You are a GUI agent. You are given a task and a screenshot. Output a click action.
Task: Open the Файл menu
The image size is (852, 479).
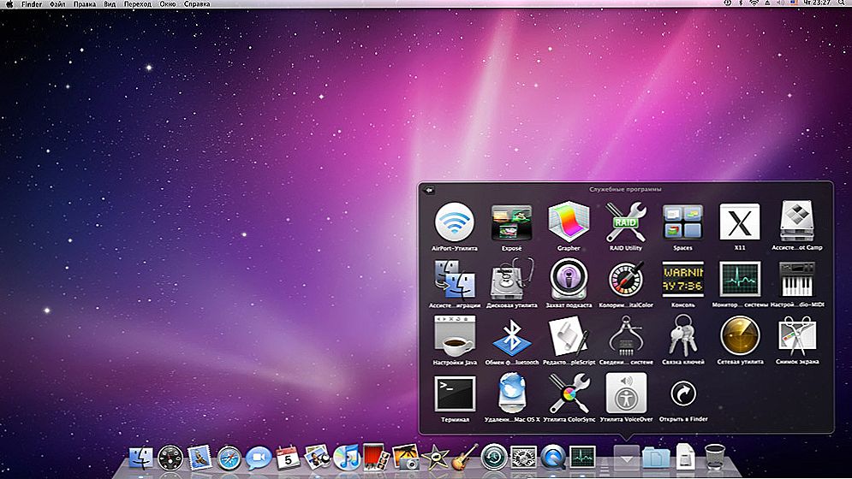coord(57,3)
